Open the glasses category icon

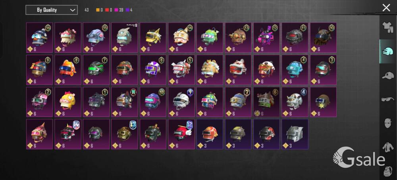[x=388, y=100]
